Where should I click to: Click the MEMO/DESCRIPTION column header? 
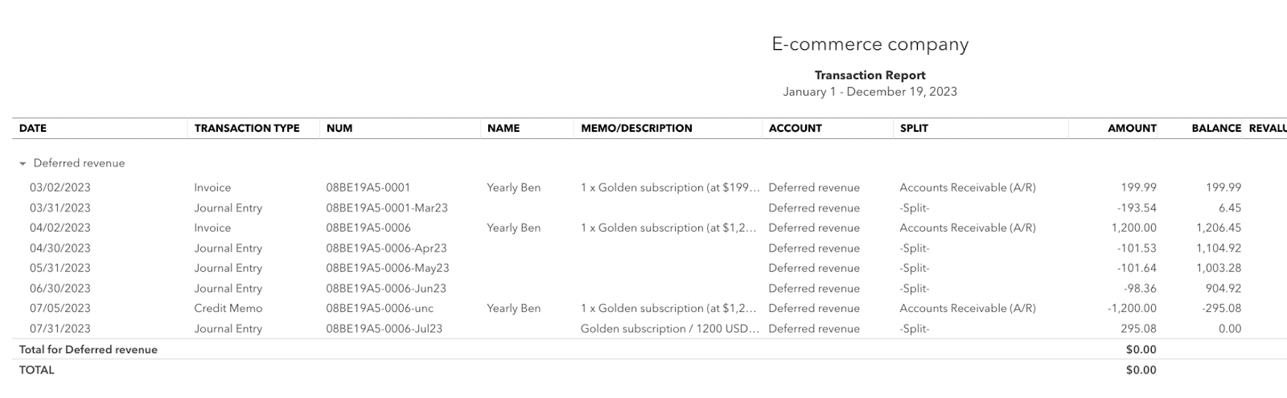point(636,128)
